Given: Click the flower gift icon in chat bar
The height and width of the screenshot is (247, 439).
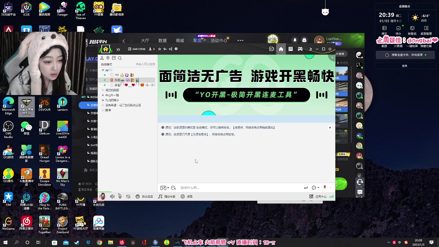Looking at the screenshot, I should 325,187.
